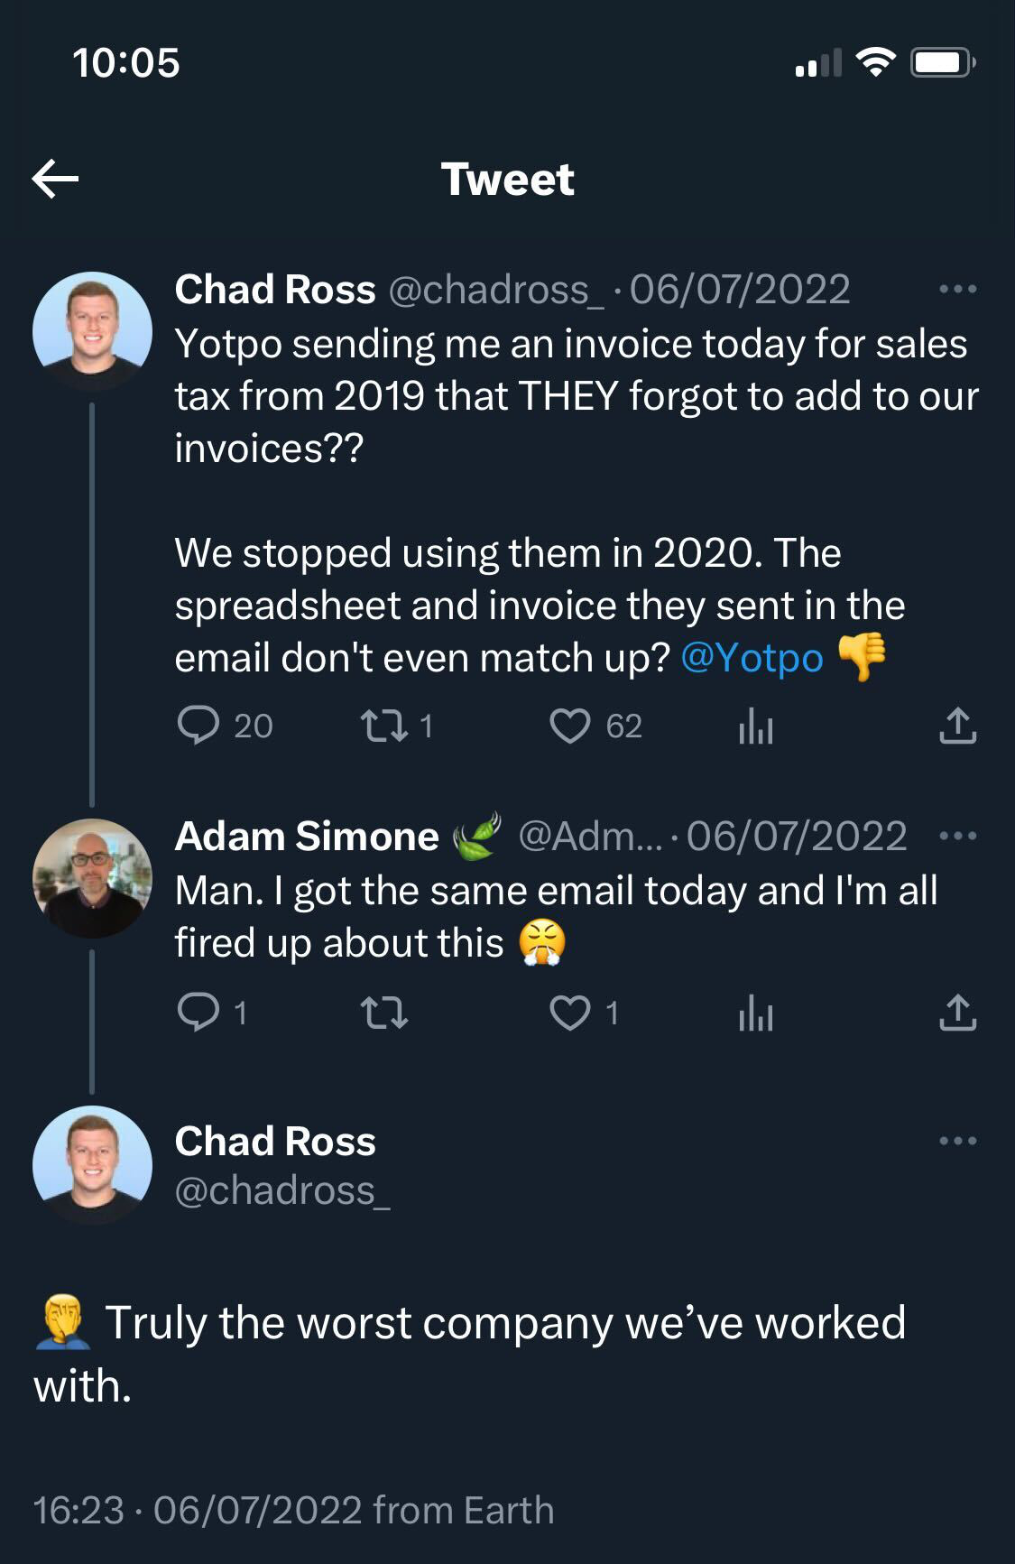This screenshot has height=1564, width=1015.
Task: Open more options on Adam Simone's tweet
Action: [x=957, y=836]
